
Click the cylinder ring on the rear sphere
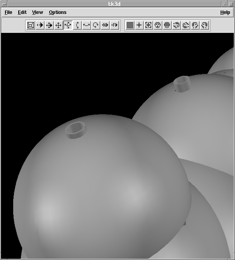point(182,84)
